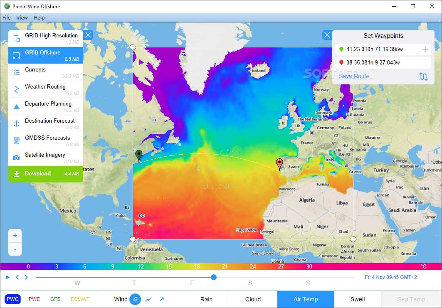Click the timeline at Saturday marker
This screenshot has width=442, height=308.
250,283
